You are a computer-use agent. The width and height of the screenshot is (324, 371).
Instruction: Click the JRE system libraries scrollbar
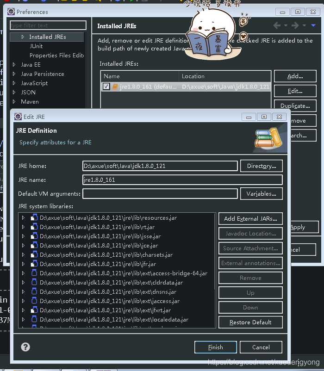click(215, 251)
